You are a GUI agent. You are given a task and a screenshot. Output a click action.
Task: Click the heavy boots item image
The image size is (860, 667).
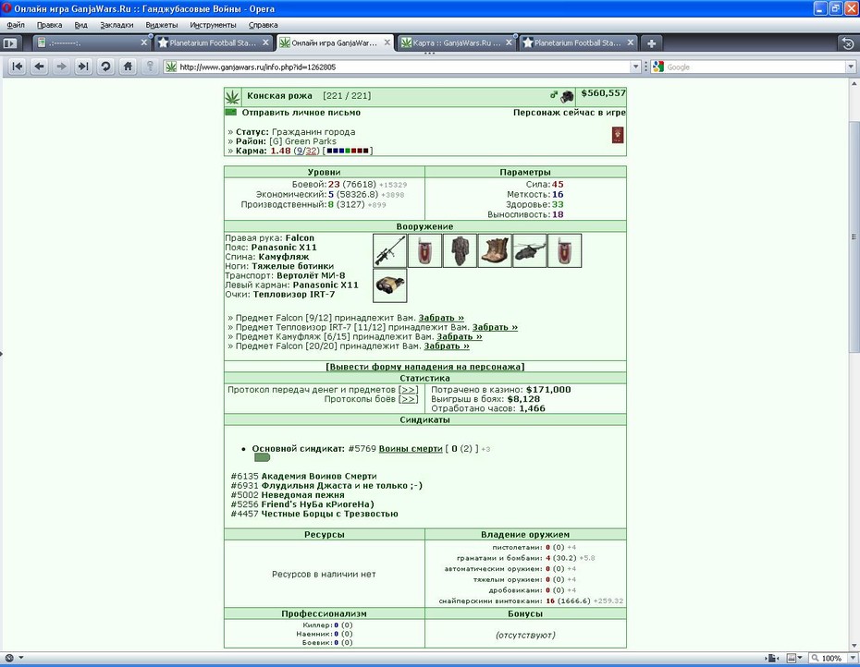click(495, 250)
